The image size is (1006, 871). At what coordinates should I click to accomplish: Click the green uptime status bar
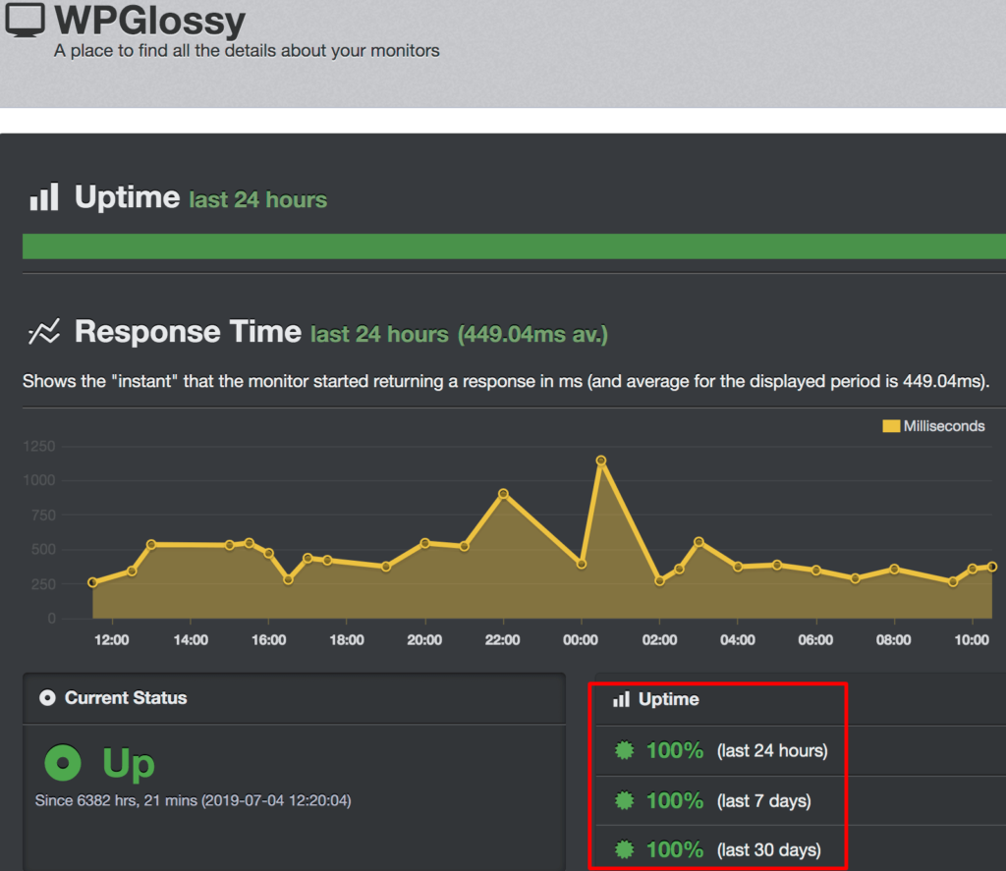pyautogui.click(x=514, y=246)
